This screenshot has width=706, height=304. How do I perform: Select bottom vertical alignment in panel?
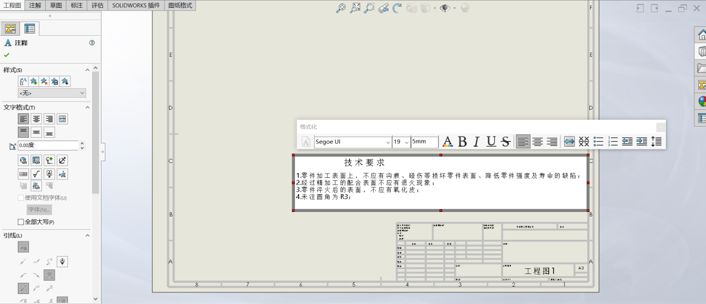point(50,132)
